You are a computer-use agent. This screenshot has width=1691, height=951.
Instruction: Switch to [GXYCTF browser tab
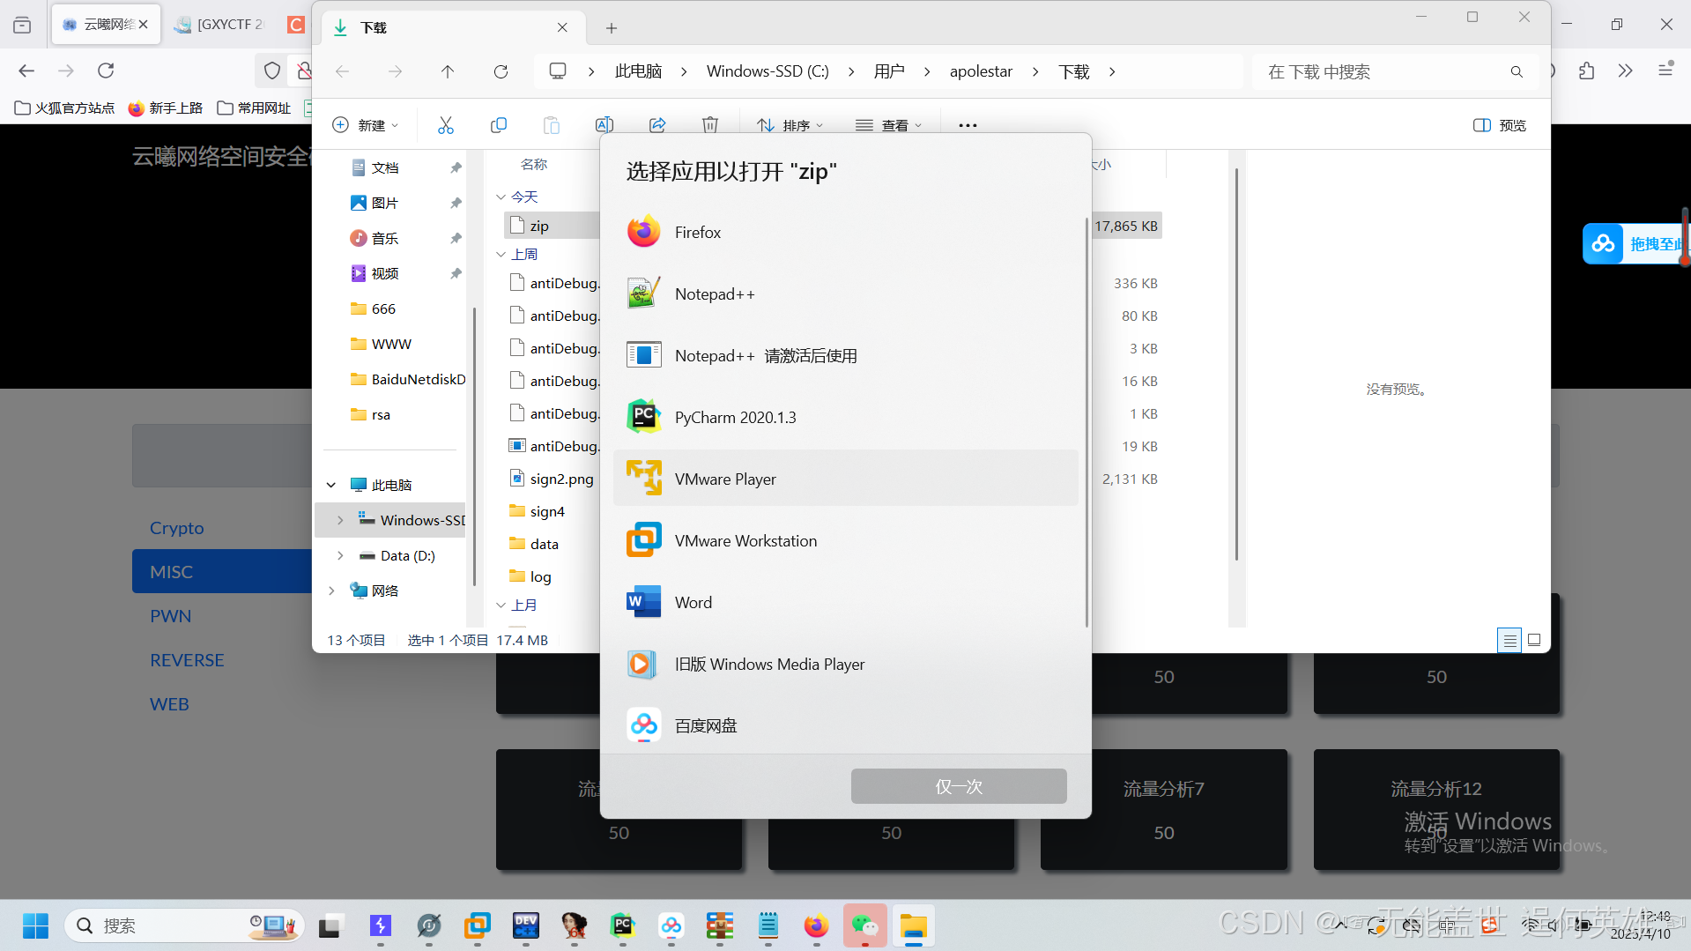coord(221,24)
